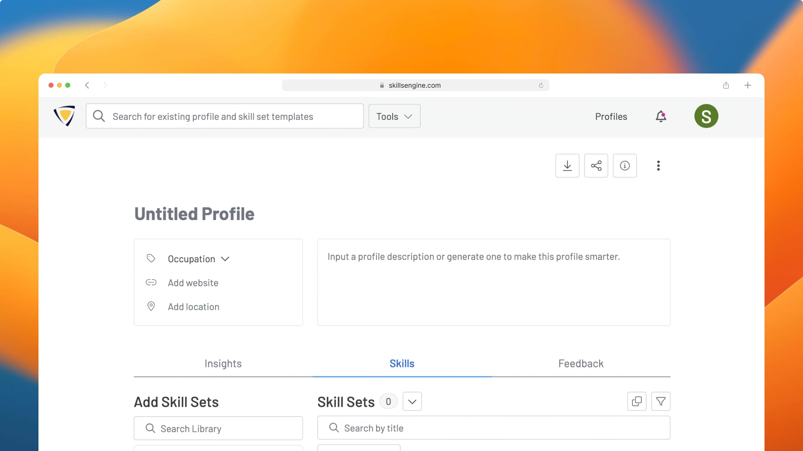
Task: Click the location pin icon beside Add location
Action: tap(151, 306)
